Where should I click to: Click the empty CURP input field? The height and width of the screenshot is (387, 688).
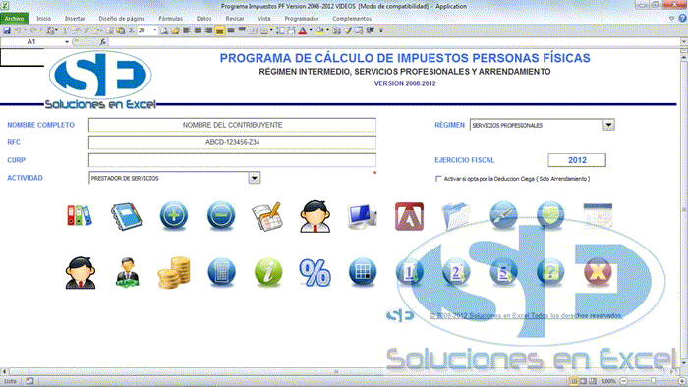tap(232, 160)
